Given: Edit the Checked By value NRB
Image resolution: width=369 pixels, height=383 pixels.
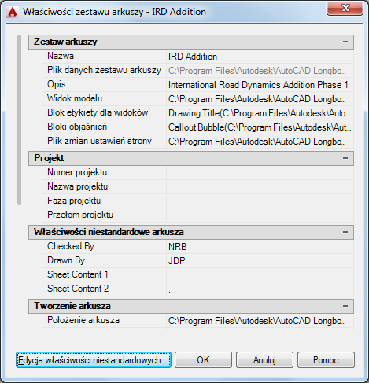Looking at the screenshot, I should [x=260, y=247].
